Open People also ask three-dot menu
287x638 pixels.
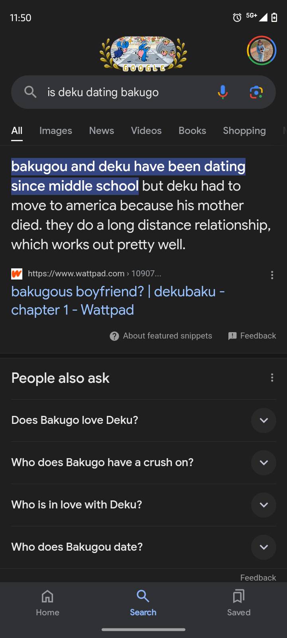pos(272,378)
